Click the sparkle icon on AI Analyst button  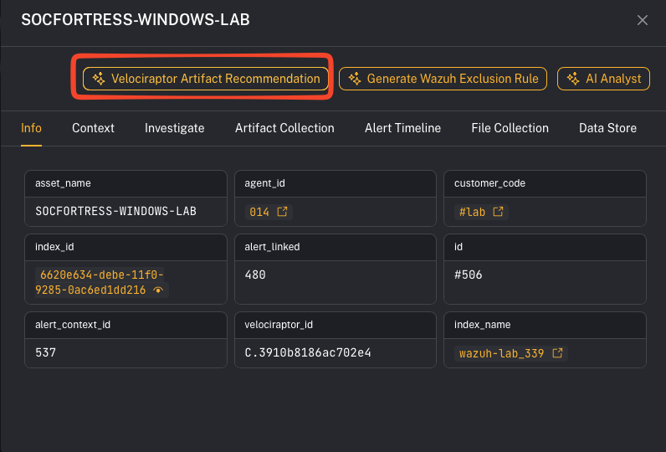pyautogui.click(x=573, y=79)
